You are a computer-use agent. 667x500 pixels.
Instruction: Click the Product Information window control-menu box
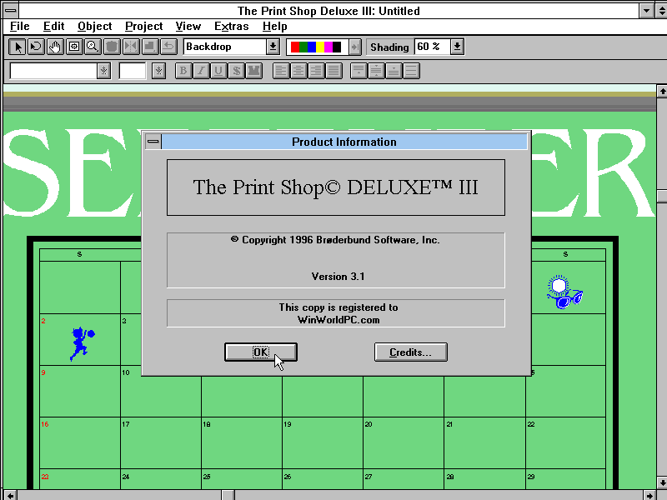pyautogui.click(x=153, y=142)
